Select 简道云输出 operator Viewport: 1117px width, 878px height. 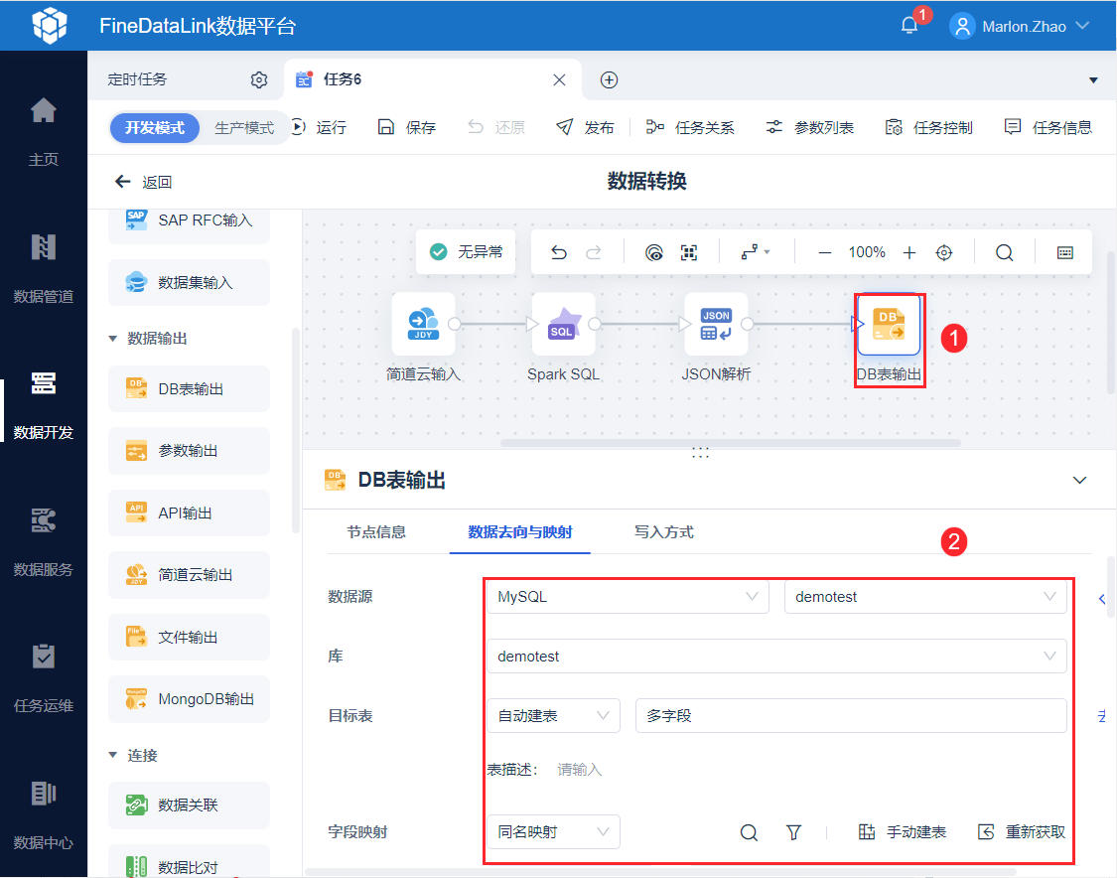[x=189, y=575]
